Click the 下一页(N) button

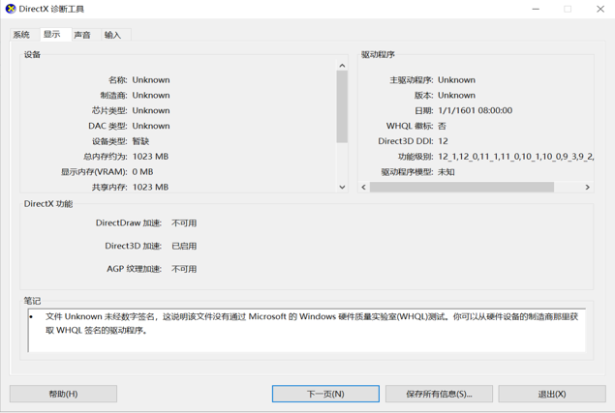click(x=325, y=394)
